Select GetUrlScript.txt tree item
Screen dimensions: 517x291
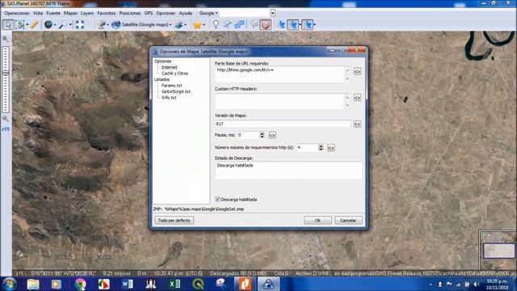[x=176, y=91]
